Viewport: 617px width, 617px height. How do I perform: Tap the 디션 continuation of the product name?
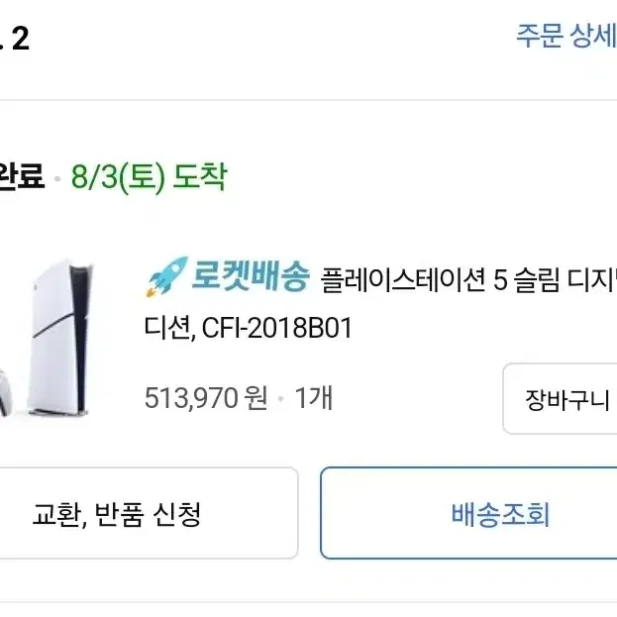[168, 328]
